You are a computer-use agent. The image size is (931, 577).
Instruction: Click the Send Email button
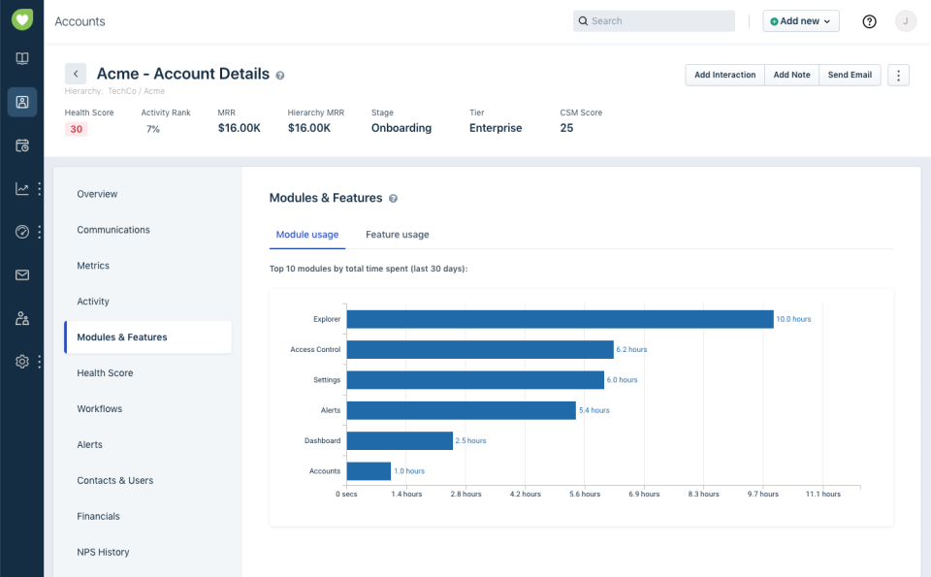(x=850, y=75)
